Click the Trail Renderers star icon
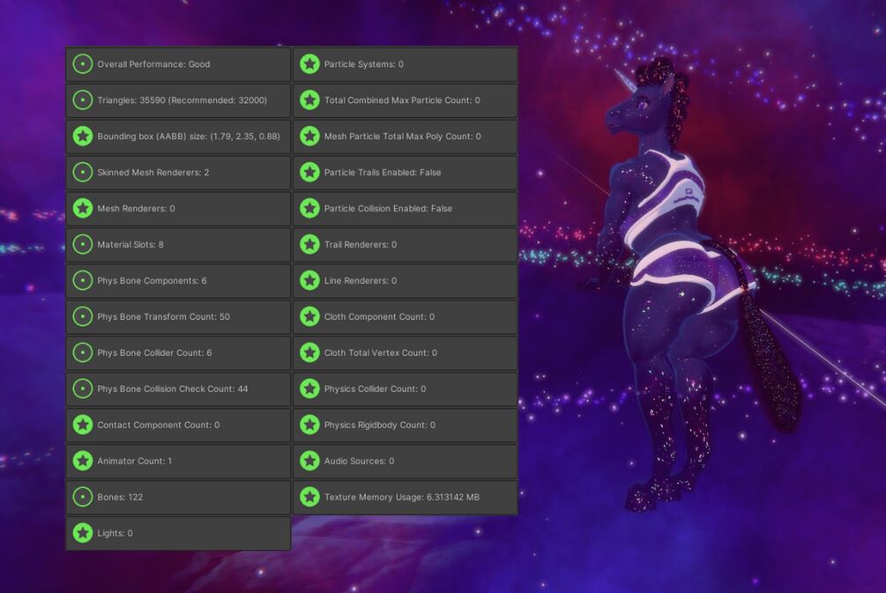Viewport: 886px width, 593px height. pyautogui.click(x=309, y=245)
